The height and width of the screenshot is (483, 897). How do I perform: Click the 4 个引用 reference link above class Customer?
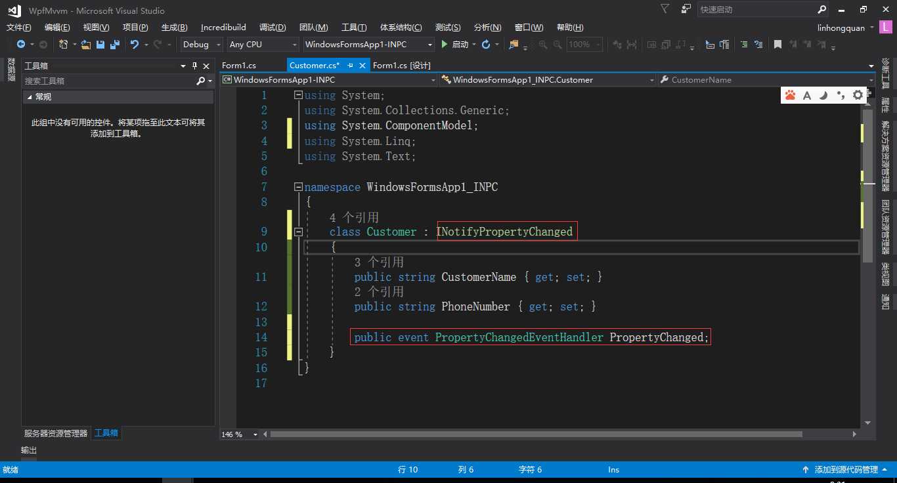(354, 217)
